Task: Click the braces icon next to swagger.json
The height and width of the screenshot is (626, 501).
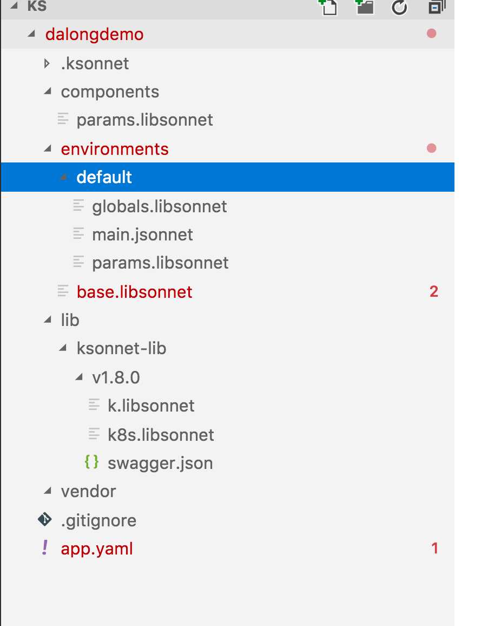Action: tap(91, 462)
